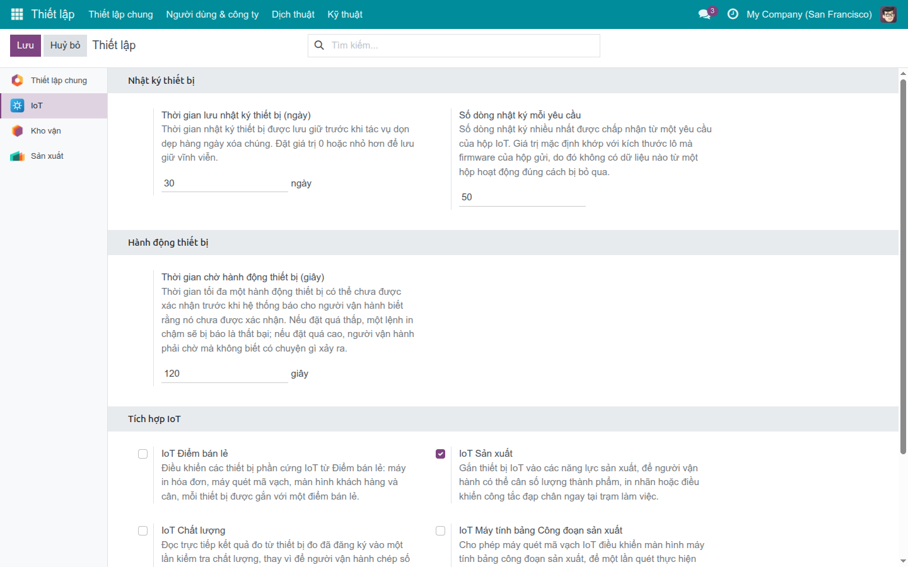The image size is (908, 567).
Task: Open the conversations chat icon
Action: 704,14
